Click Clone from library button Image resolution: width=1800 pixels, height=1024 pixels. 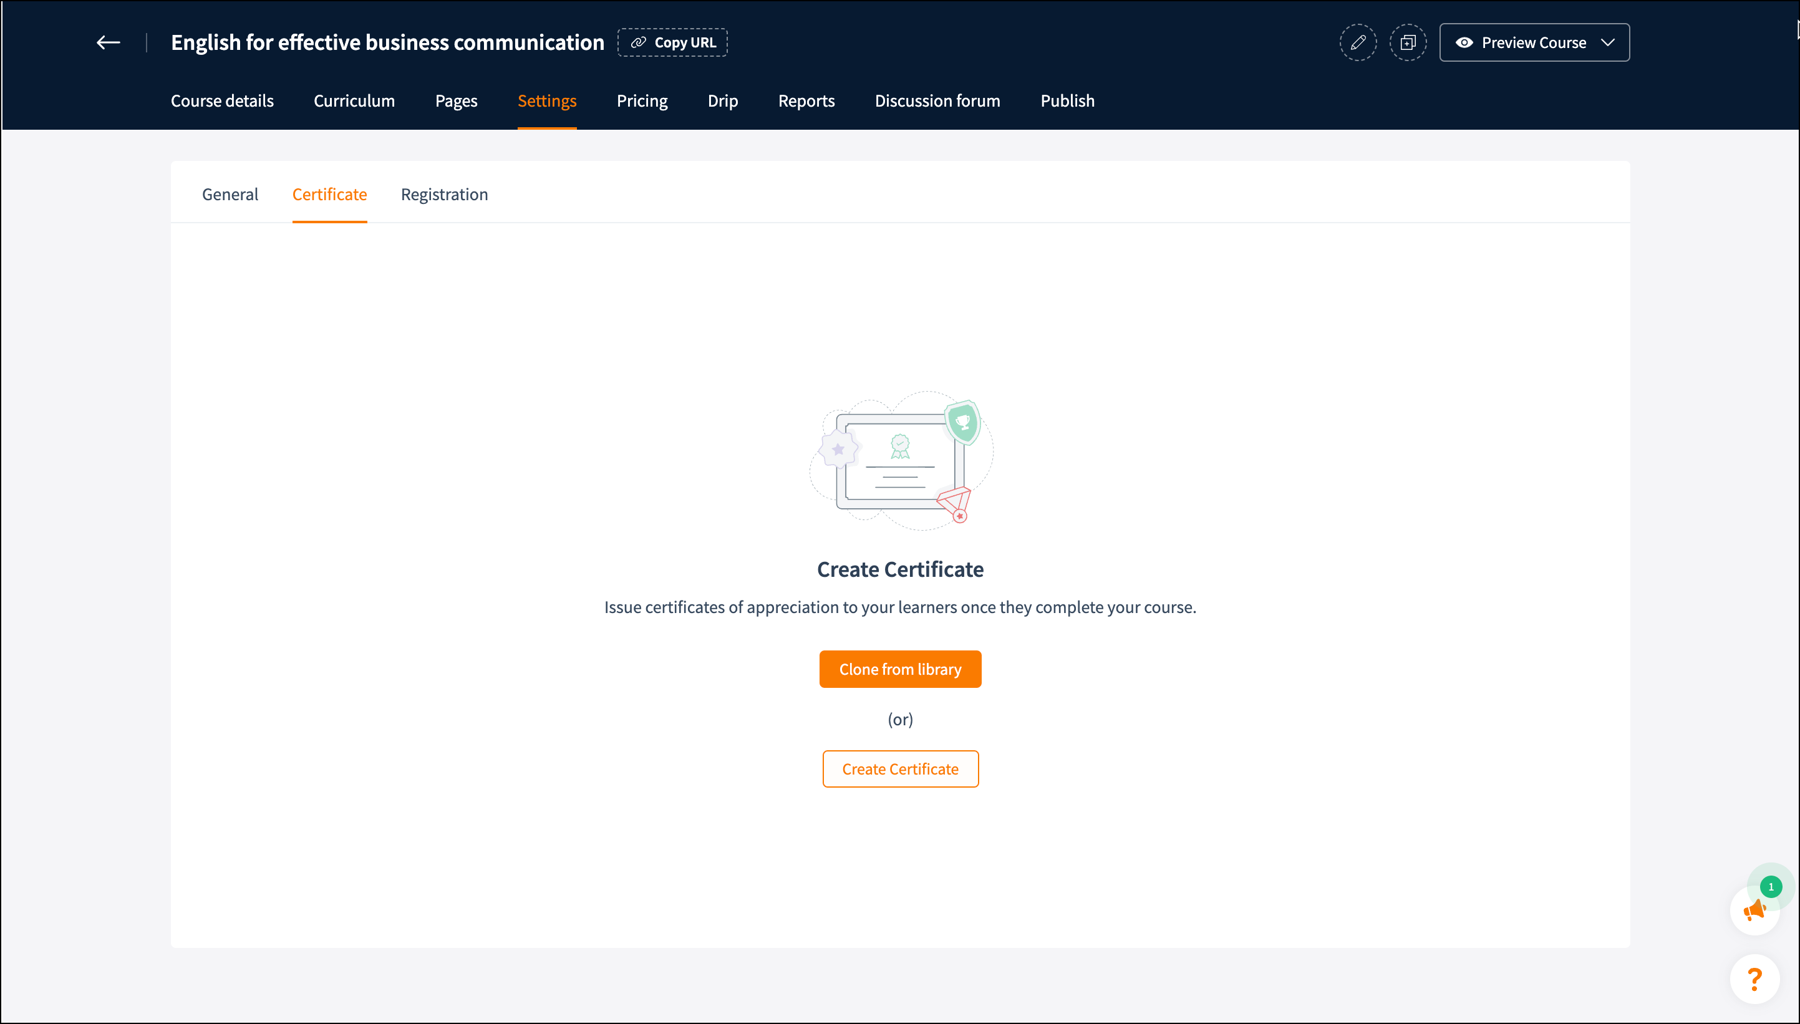click(x=899, y=669)
